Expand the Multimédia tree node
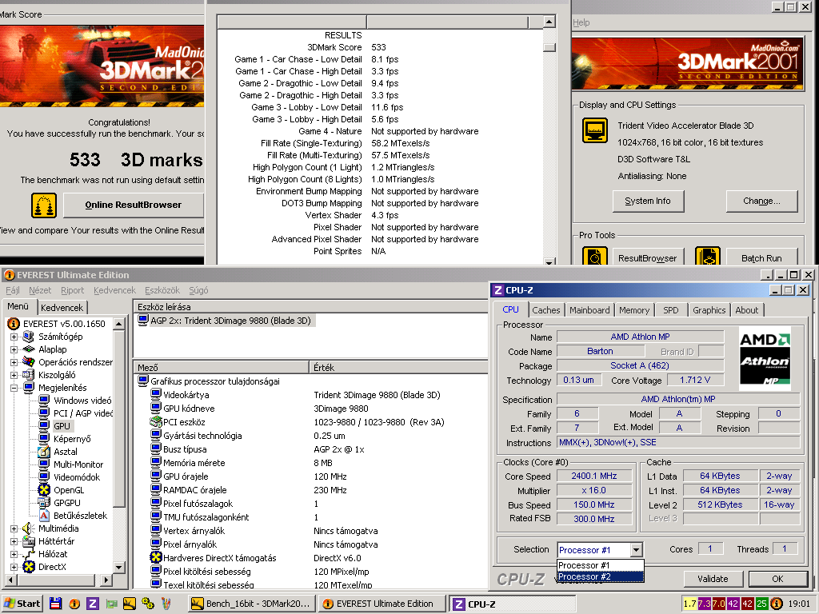Viewport: 819px width, 614px height. pos(14,528)
